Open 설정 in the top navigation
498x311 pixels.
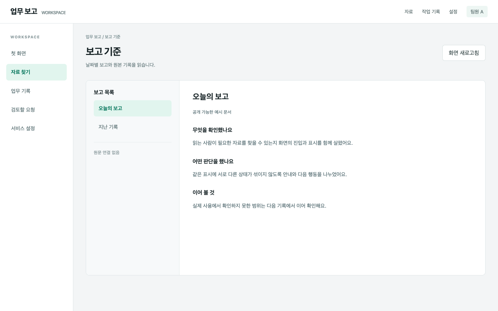[x=453, y=12]
